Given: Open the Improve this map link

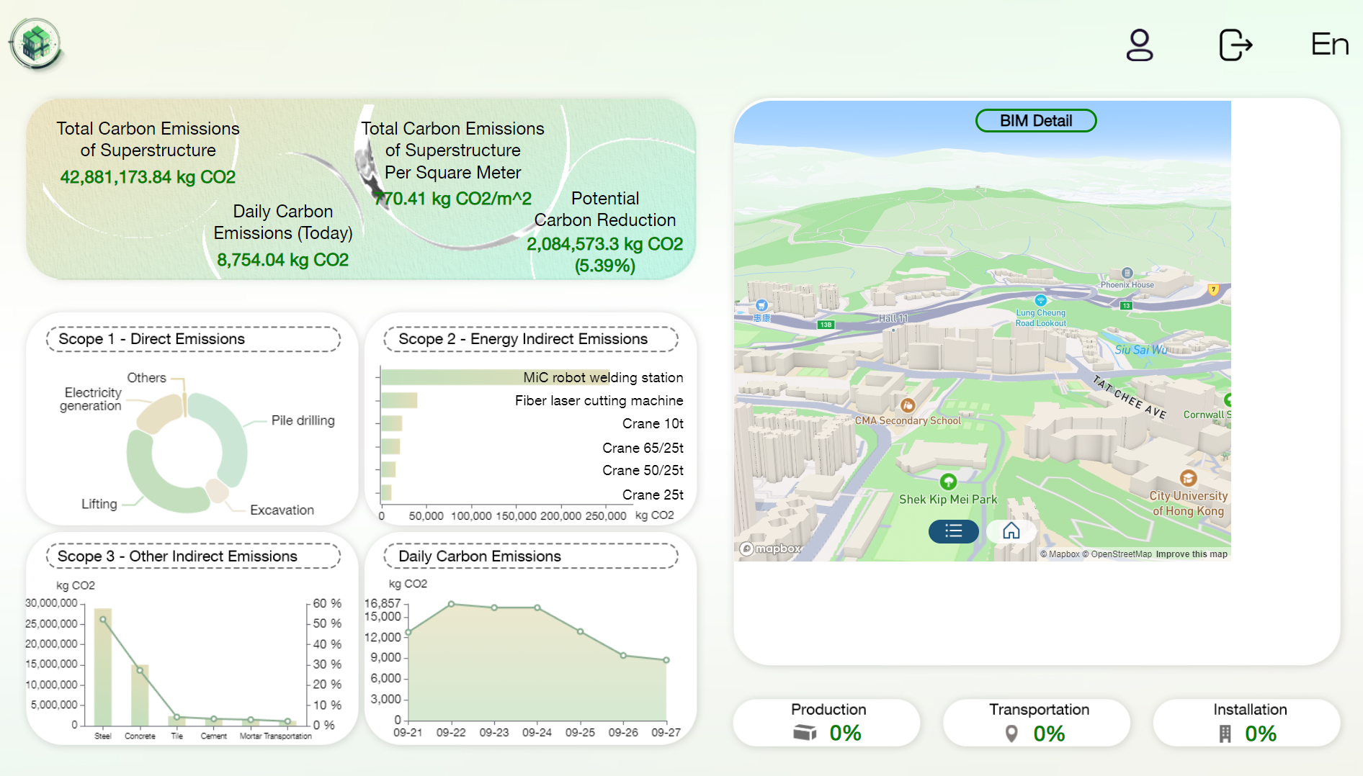Looking at the screenshot, I should 1192,554.
